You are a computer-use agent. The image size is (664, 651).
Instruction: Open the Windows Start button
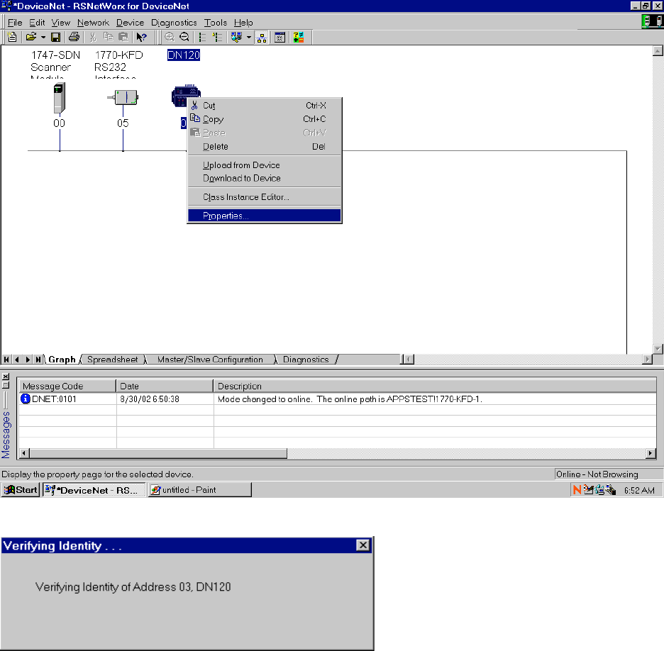tap(21, 490)
